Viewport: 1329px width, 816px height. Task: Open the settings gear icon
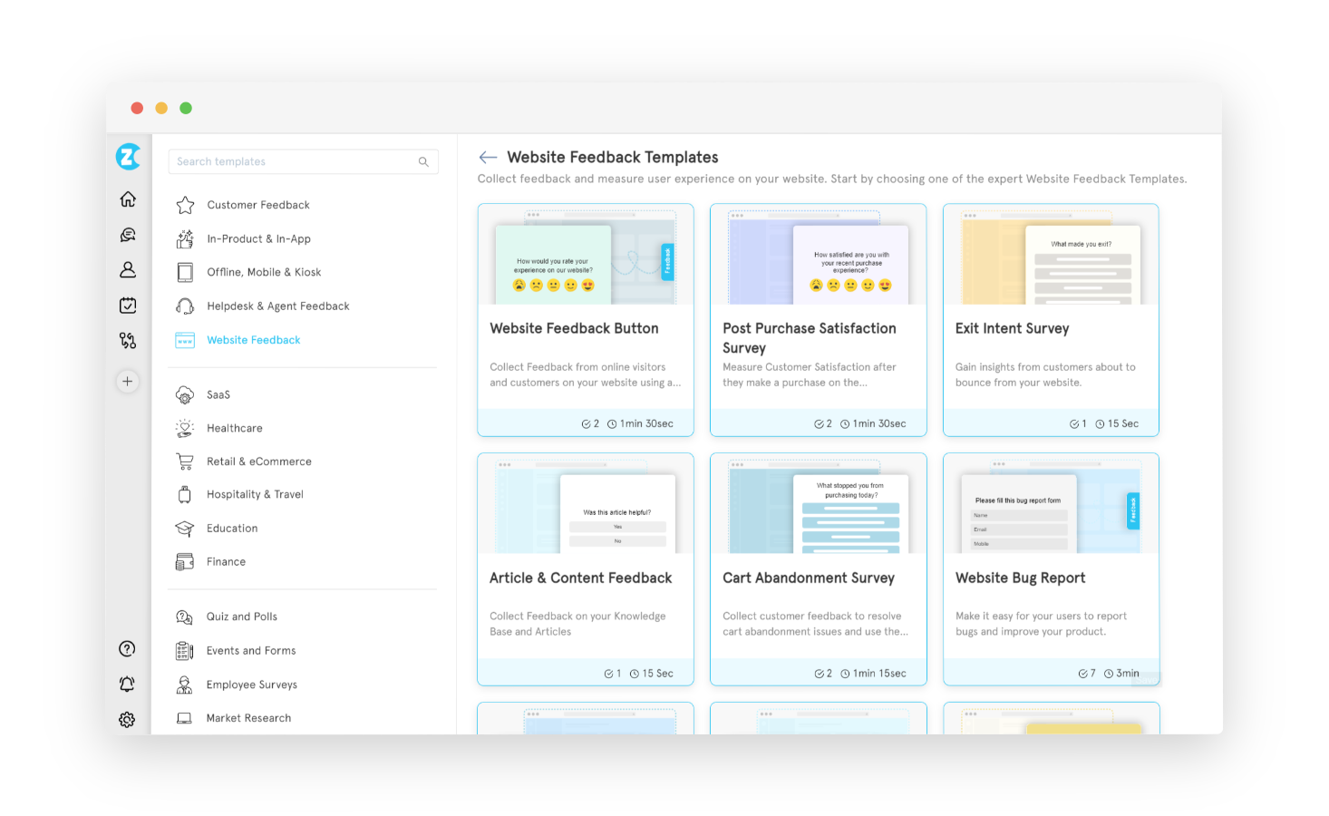(127, 719)
